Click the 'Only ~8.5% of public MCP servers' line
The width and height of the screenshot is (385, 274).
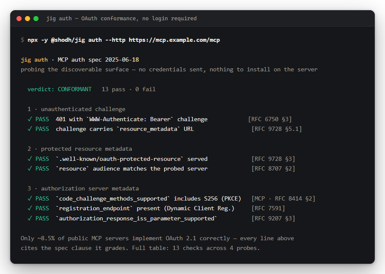coord(157,239)
